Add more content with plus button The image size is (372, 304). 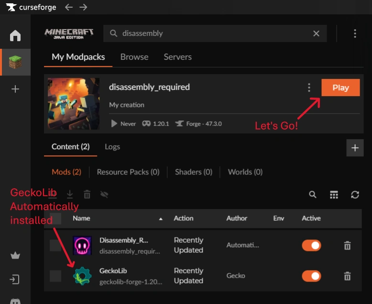[x=355, y=148]
